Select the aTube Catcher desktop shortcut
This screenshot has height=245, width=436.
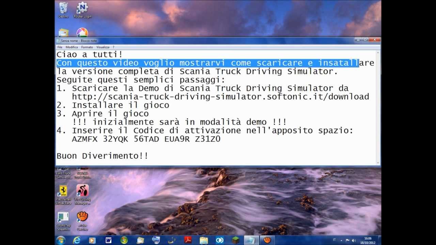[x=82, y=221]
